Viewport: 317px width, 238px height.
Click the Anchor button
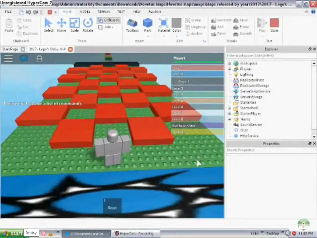pos(194,33)
